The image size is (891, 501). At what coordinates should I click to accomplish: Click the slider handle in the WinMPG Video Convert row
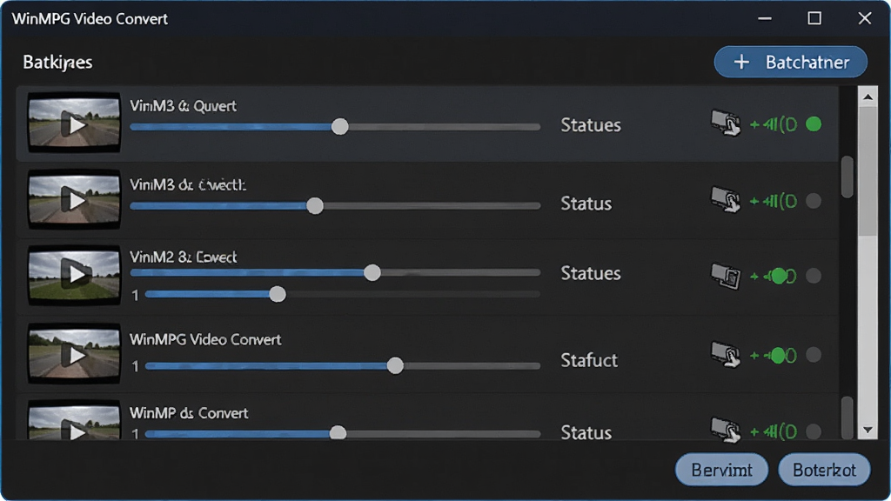[x=395, y=366]
